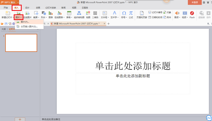Click the skin (shirt) icon in title bar
Screen dimensions: 212x121
[208, 2]
